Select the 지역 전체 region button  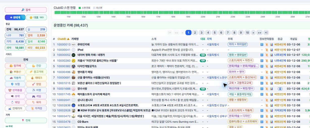pos(26,120)
